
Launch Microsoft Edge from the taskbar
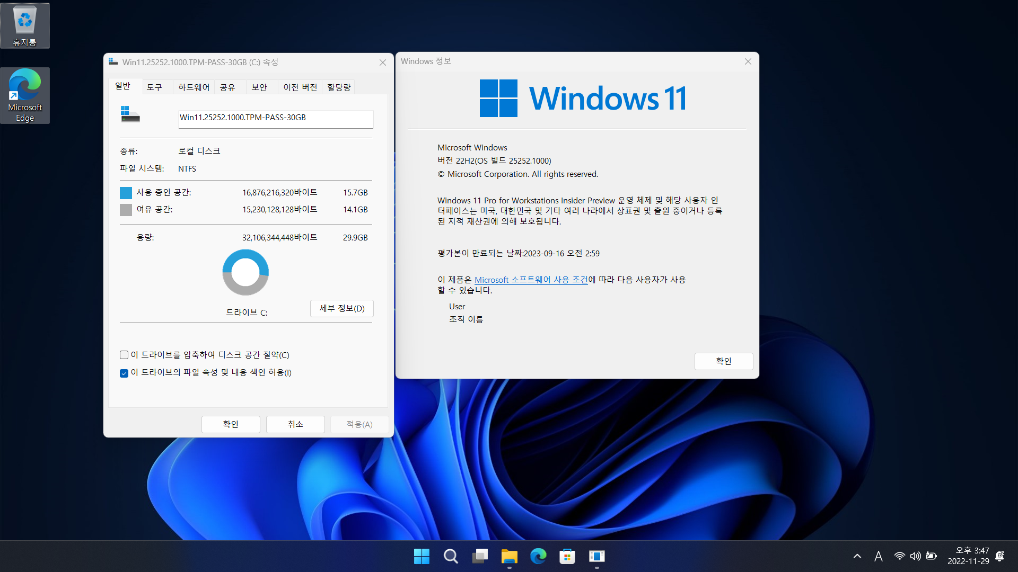pos(538,556)
